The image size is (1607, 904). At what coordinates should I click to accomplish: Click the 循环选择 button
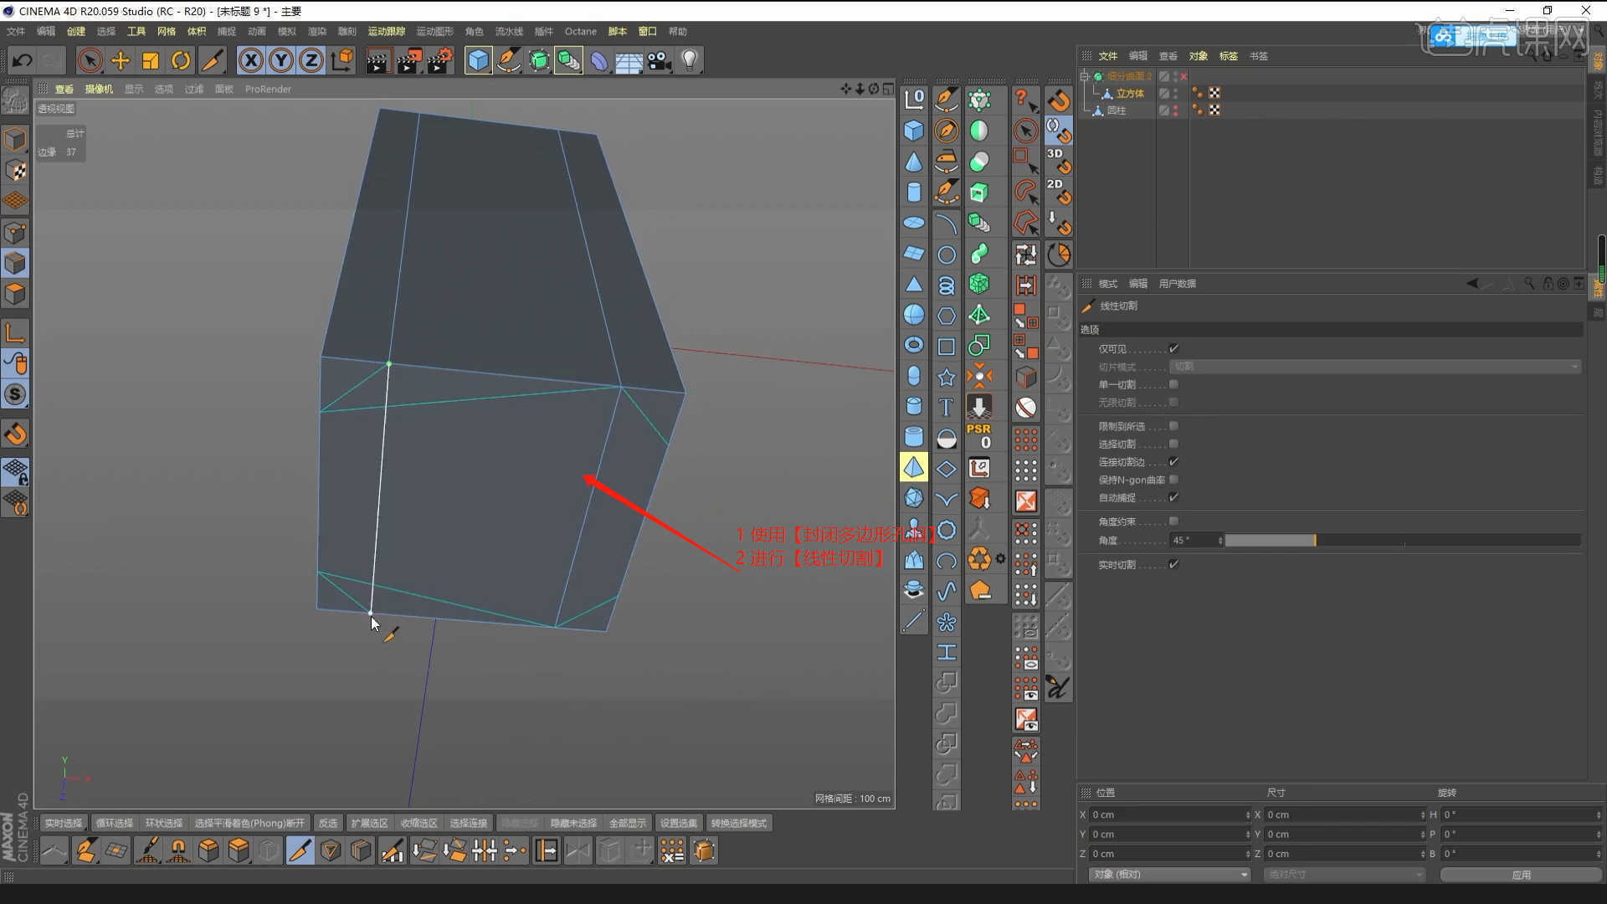point(115,823)
